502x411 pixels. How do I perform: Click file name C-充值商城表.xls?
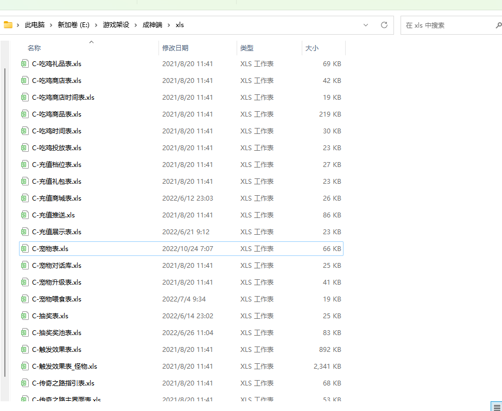[x=56, y=198]
